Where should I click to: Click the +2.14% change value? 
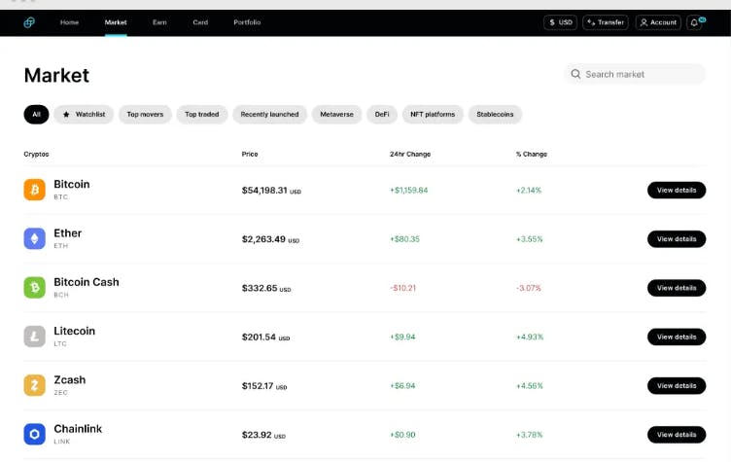(529, 191)
